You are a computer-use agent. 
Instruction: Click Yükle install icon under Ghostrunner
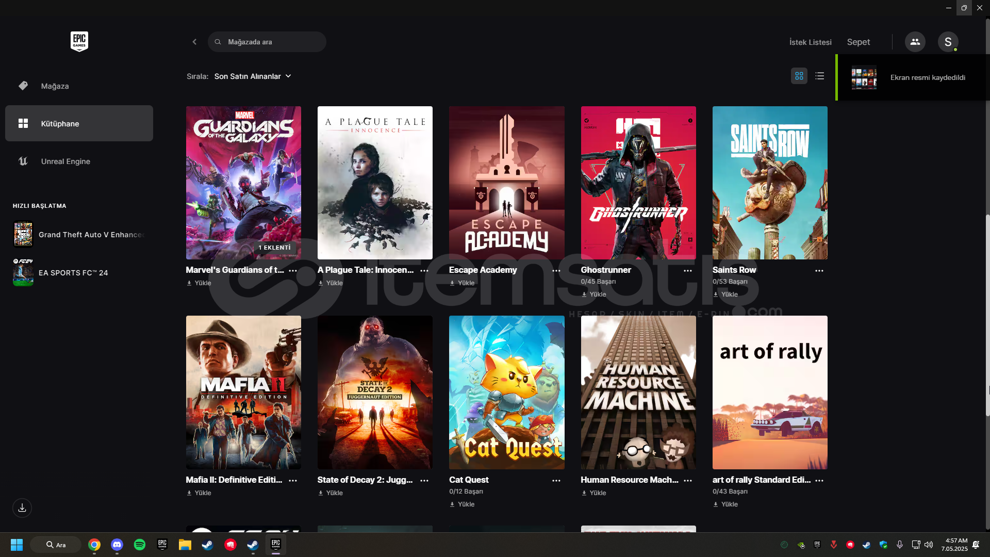pyautogui.click(x=584, y=294)
